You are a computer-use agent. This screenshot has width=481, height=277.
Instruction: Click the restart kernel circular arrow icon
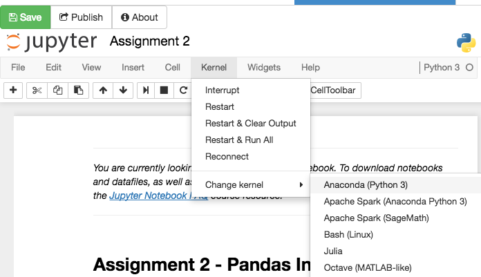pyautogui.click(x=183, y=90)
